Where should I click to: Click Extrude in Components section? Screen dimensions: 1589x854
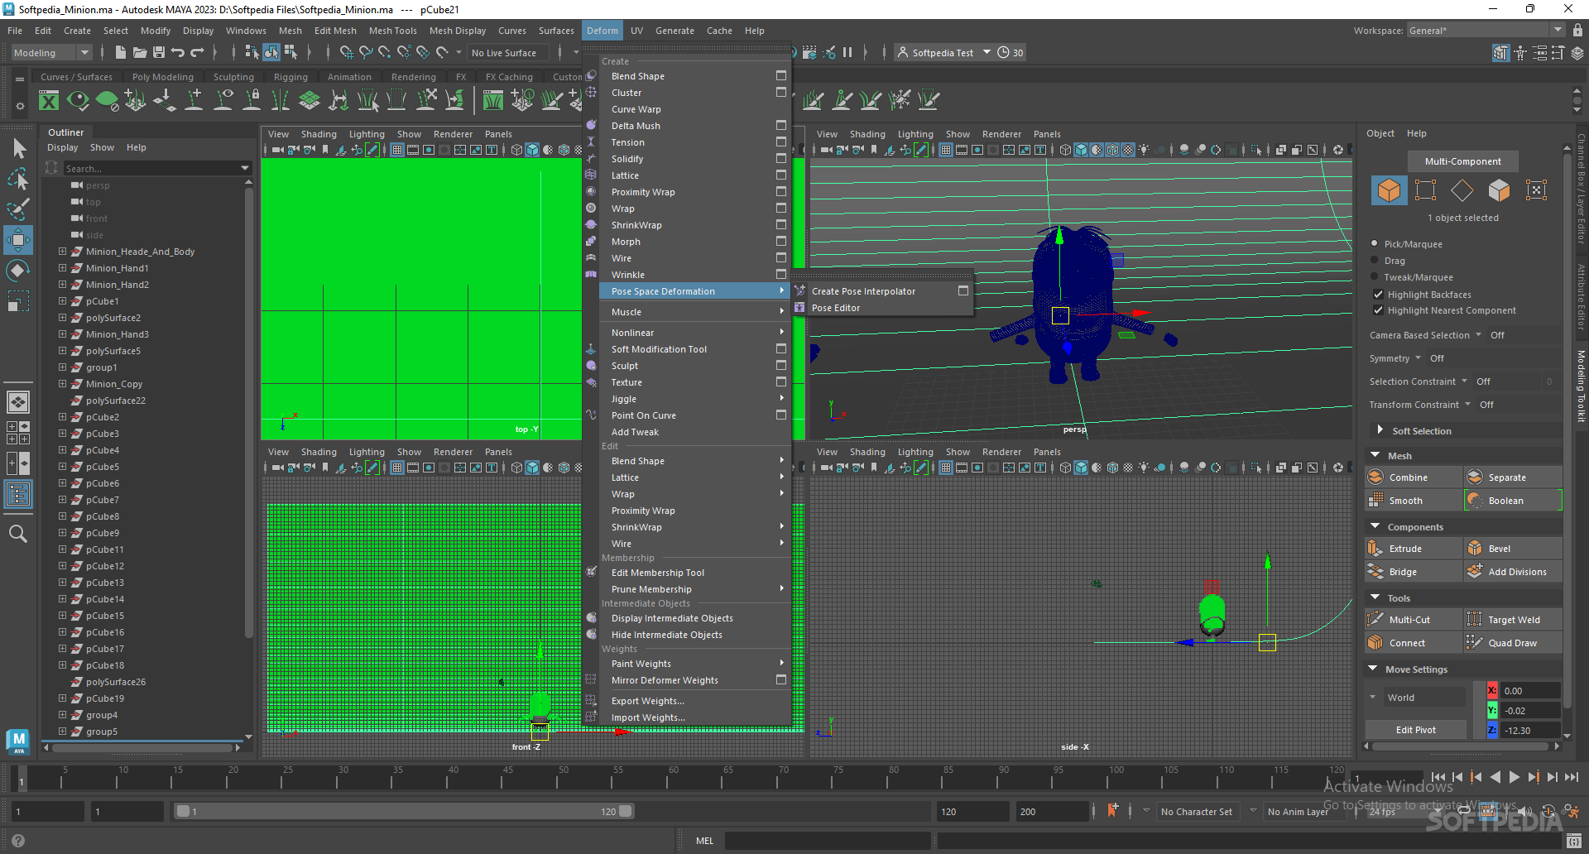click(1414, 549)
